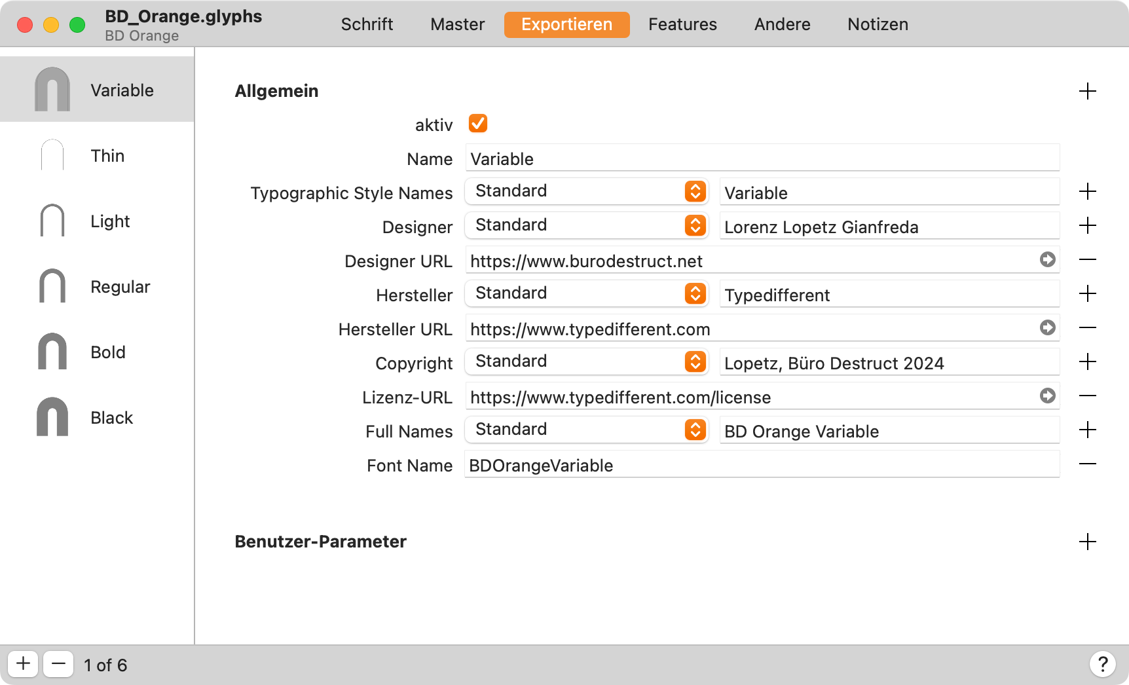Viewport: 1129px width, 685px height.
Task: Click the BD_Orange.glyphs window title
Action: click(x=183, y=16)
